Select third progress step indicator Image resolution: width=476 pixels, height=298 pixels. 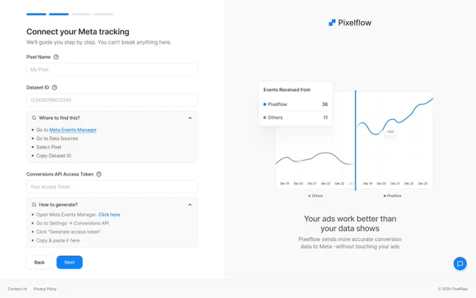(81, 14)
